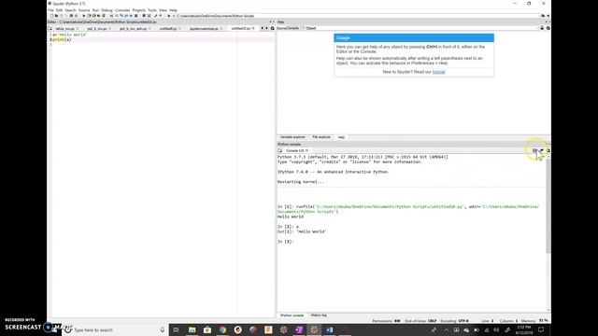Click the toolbar back arrow icon

pyautogui.click(x=168, y=16)
